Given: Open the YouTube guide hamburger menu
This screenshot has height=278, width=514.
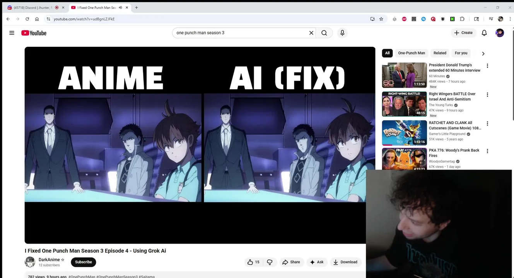Looking at the screenshot, I should (x=12, y=33).
